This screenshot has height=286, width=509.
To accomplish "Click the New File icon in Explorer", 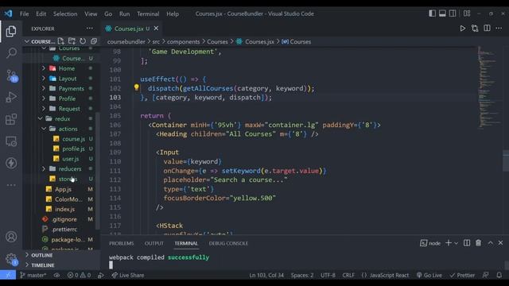I will (x=61, y=41).
